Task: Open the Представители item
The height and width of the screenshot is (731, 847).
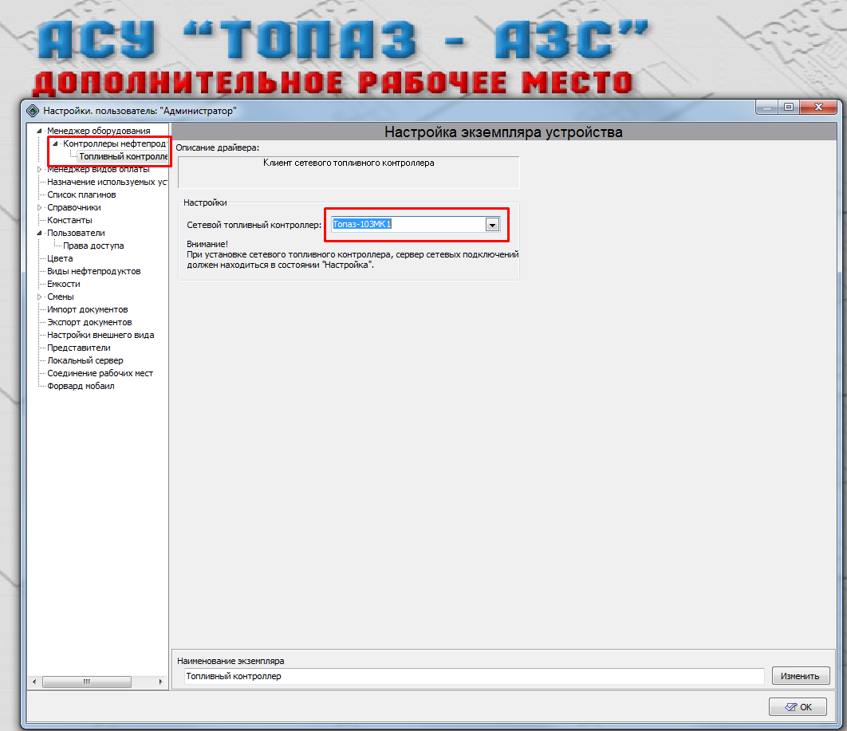Action: pos(79,348)
